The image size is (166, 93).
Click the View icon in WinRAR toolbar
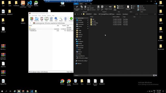(46, 19)
